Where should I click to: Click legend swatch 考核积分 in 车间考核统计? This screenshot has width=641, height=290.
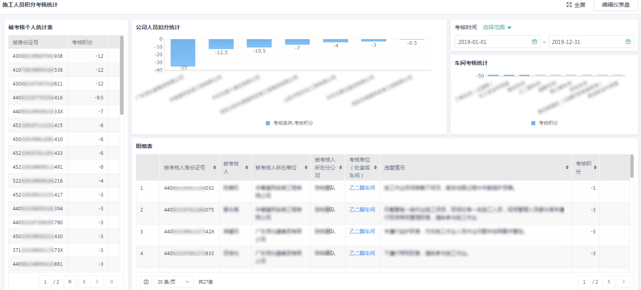coord(533,123)
